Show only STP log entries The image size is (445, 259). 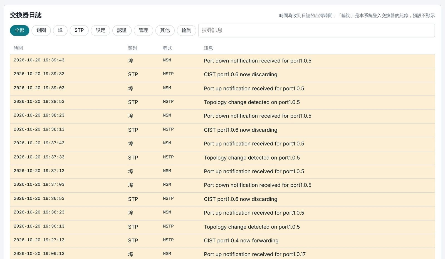point(79,30)
